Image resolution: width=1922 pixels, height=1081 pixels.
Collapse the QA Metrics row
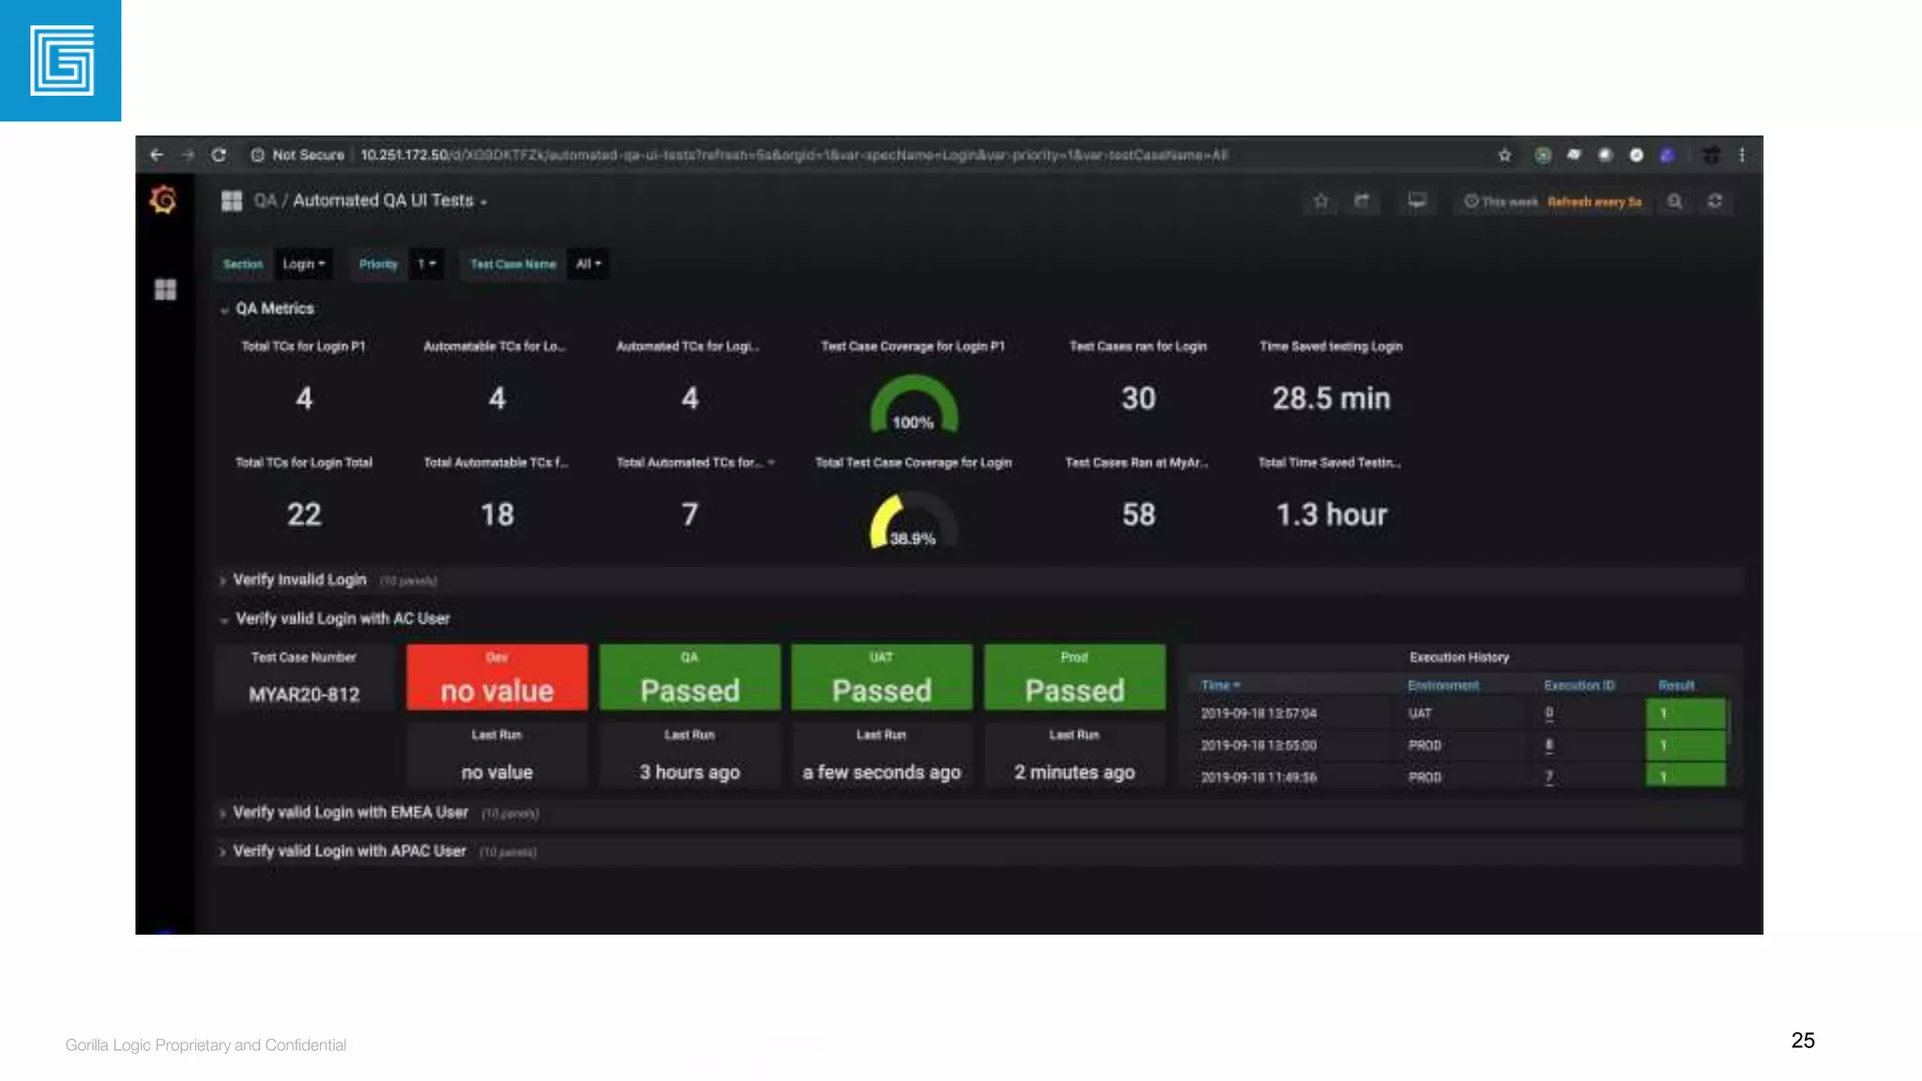274,309
